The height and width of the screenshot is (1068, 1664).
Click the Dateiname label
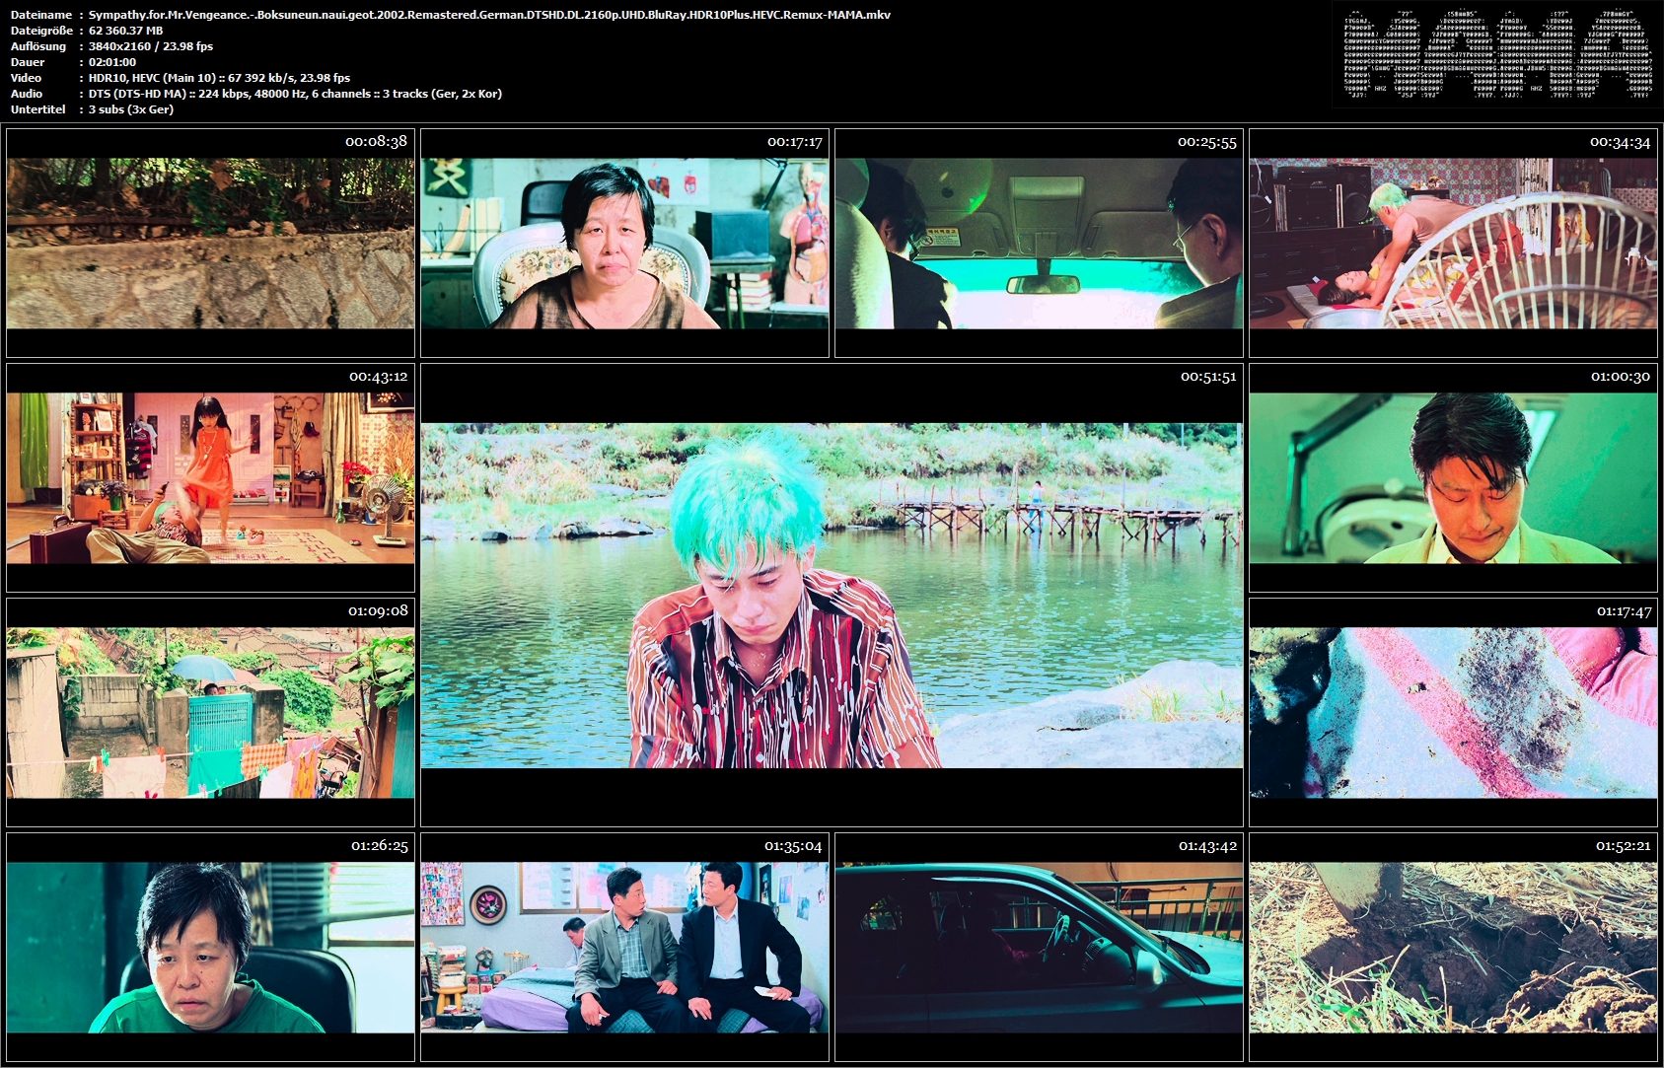(x=40, y=15)
